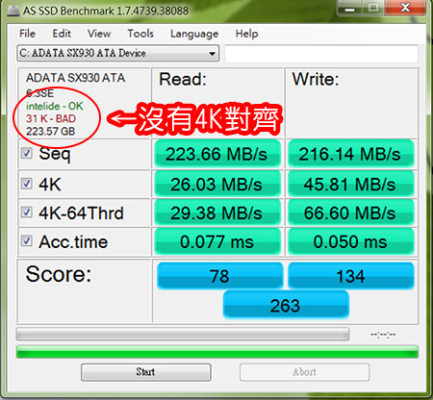
Task: Click the empty text field beside drive selector
Action: coord(321,54)
